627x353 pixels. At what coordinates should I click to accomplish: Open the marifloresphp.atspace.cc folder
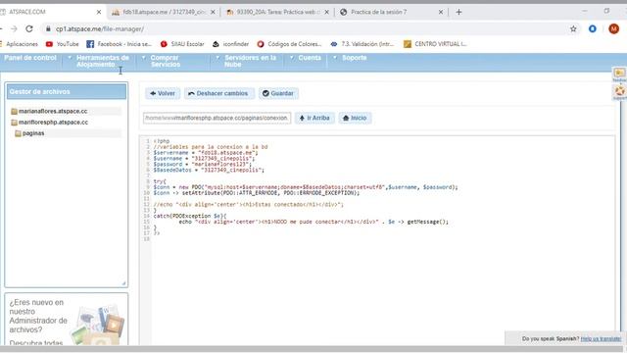(x=53, y=122)
